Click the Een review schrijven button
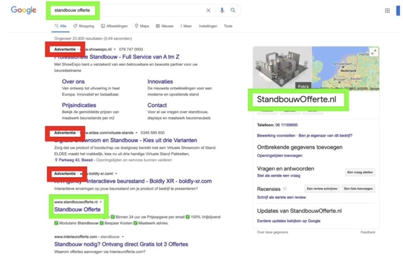This screenshot has width=403, height=263. coord(322,189)
